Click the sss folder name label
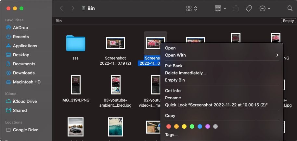 click(x=75, y=58)
